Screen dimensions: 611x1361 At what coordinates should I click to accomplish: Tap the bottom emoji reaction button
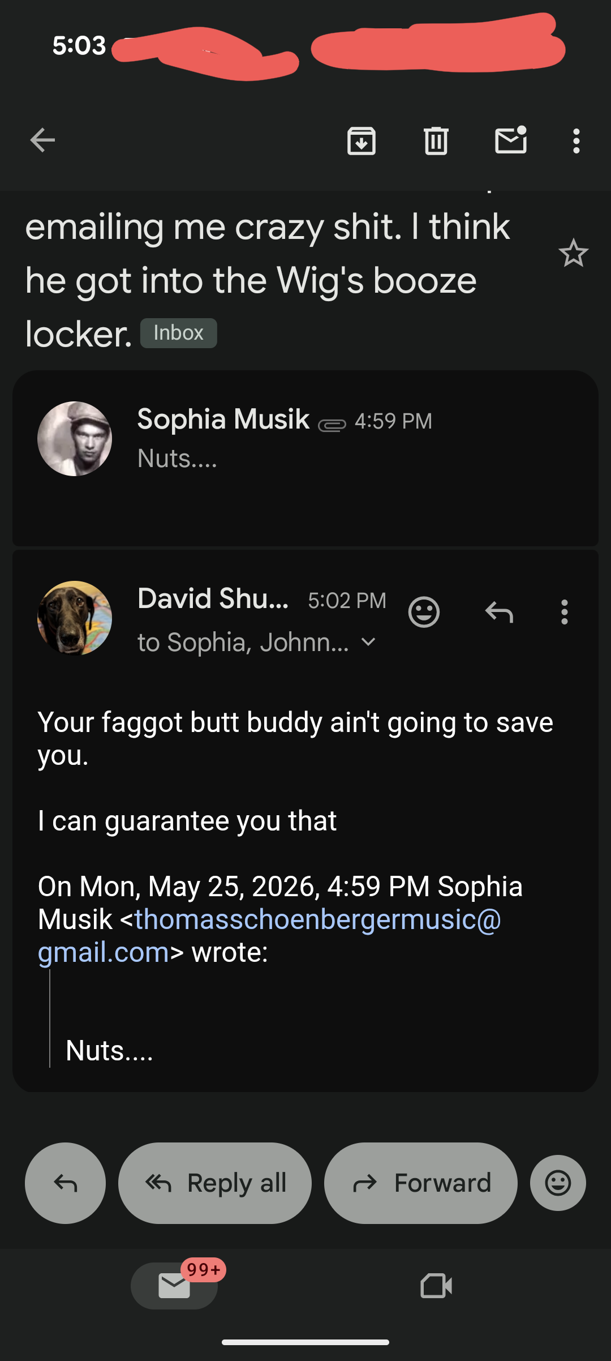click(558, 1183)
